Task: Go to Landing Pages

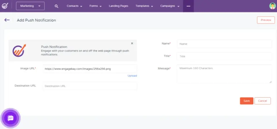Action: pos(118,6)
